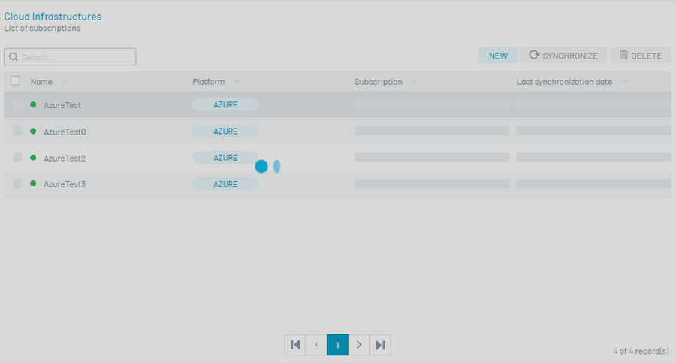Viewport: 676px width, 363px height.
Task: Click the green status dot of AzureTest
Action: [x=33, y=104]
